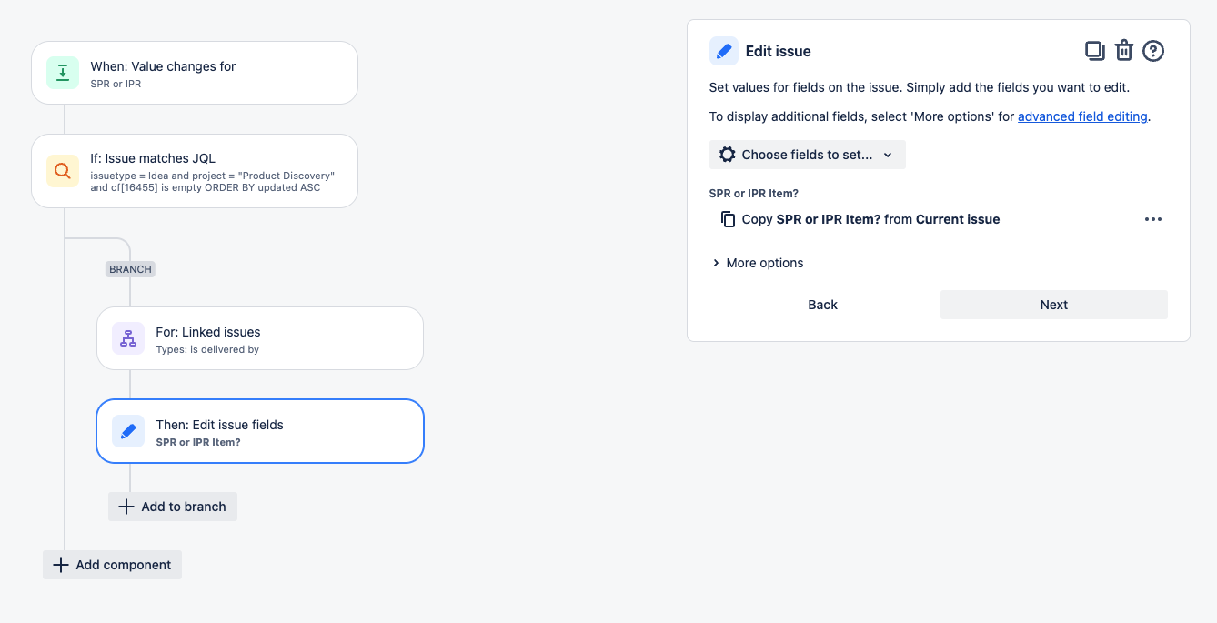Duplicate this component using the copy icon

[1095, 51]
